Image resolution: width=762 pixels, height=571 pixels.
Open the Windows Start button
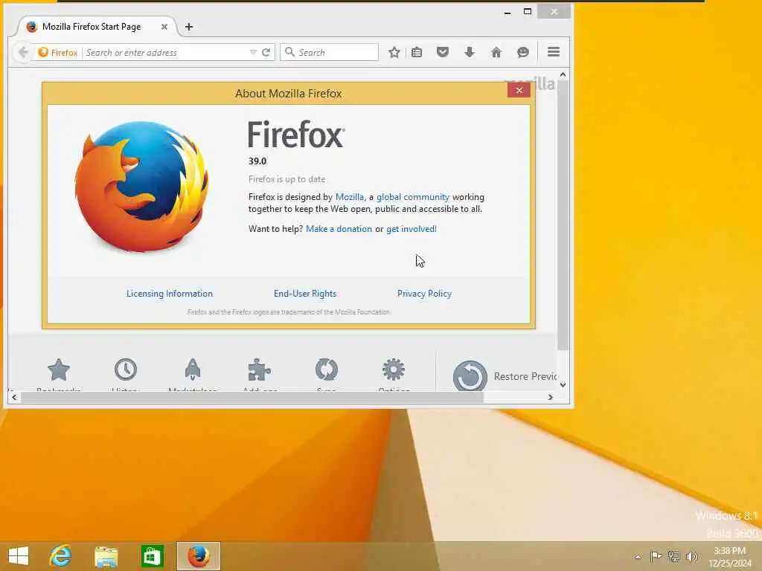click(x=19, y=556)
